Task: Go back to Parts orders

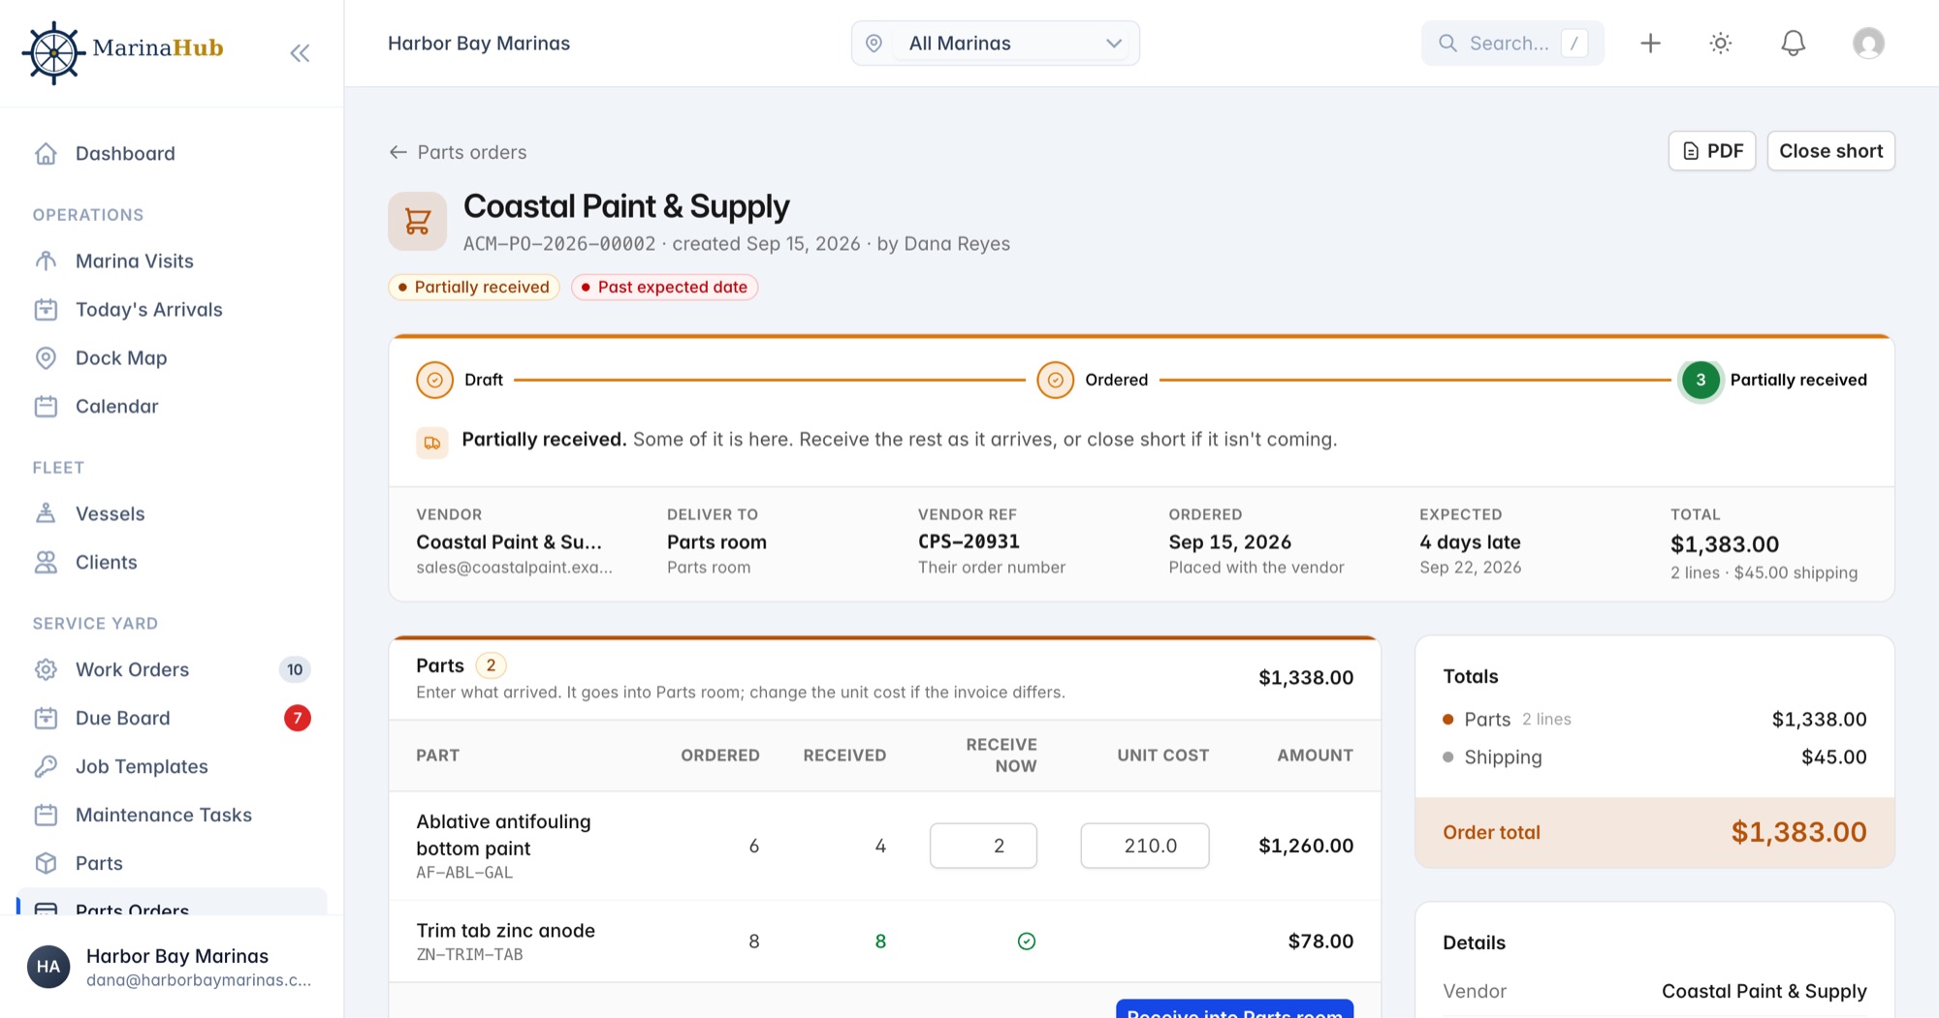Action: tap(458, 152)
